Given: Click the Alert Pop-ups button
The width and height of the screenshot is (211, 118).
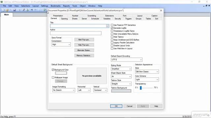Looking at the screenshot, I should click(x=84, y=40).
